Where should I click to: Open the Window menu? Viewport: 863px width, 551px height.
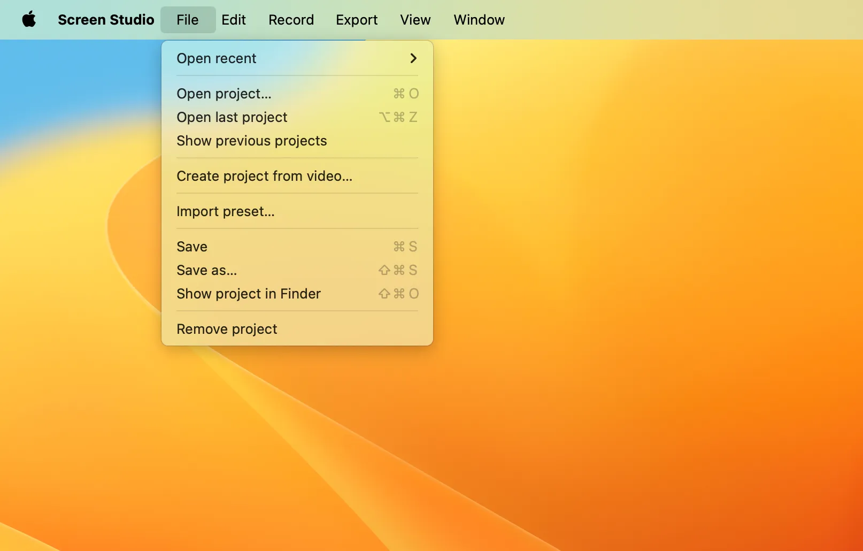pos(479,20)
